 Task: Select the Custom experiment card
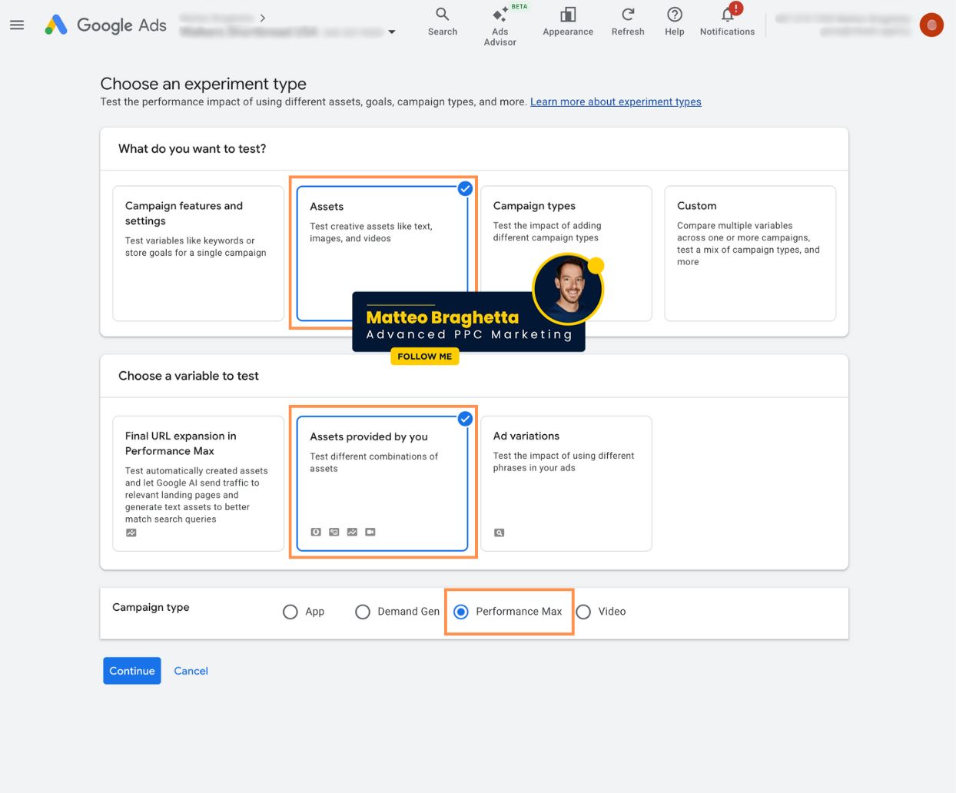pos(749,253)
